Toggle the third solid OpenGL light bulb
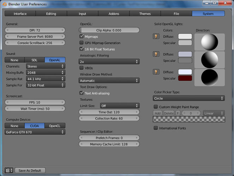 click(x=156, y=72)
